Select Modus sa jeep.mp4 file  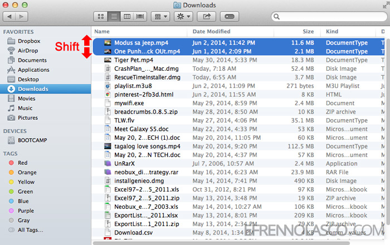tap(141, 43)
